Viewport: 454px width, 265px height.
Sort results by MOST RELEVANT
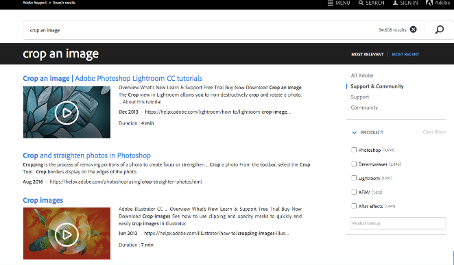click(368, 54)
